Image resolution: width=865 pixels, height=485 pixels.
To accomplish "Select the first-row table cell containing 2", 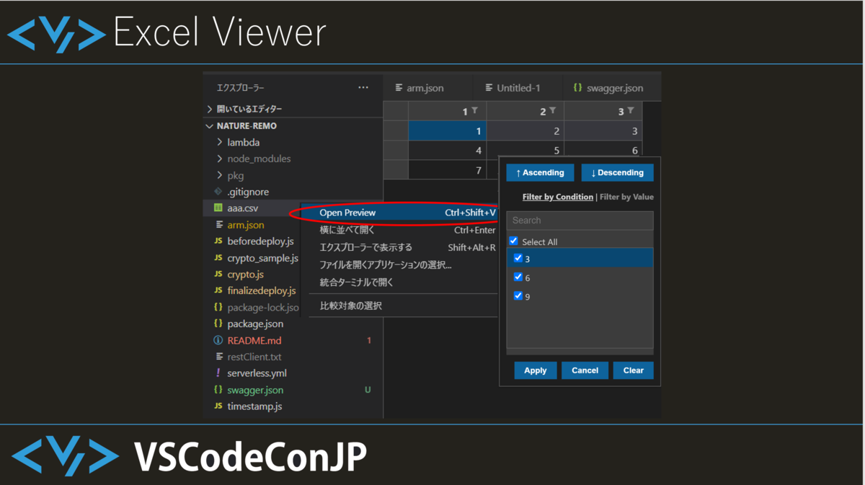I will [525, 130].
